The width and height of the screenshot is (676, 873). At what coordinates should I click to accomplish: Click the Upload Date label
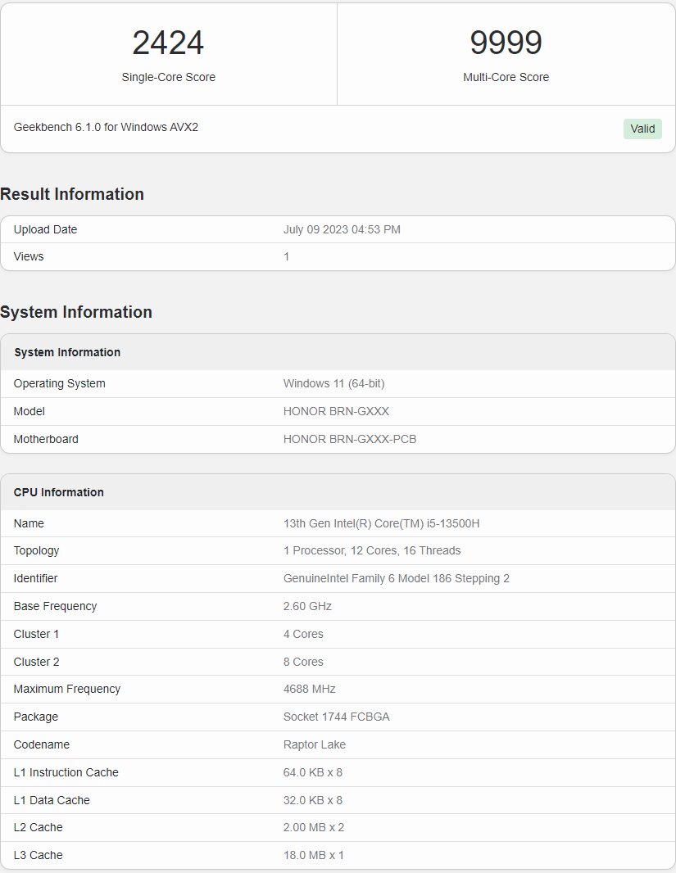(45, 229)
